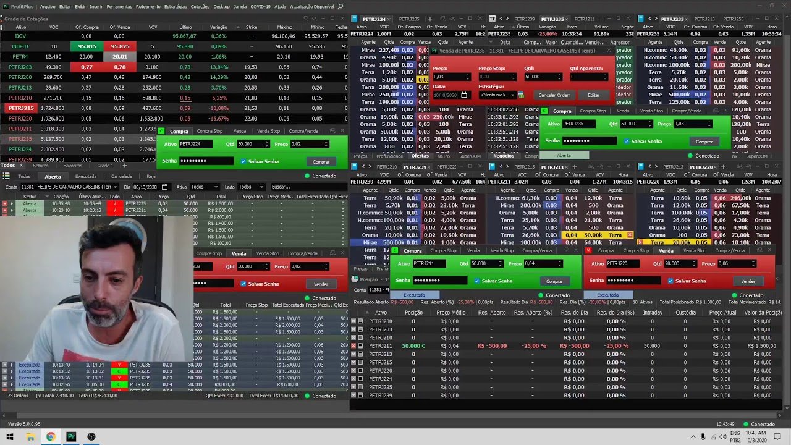Open the Ferramentas menu
The width and height of the screenshot is (791, 445).
(x=119, y=6)
